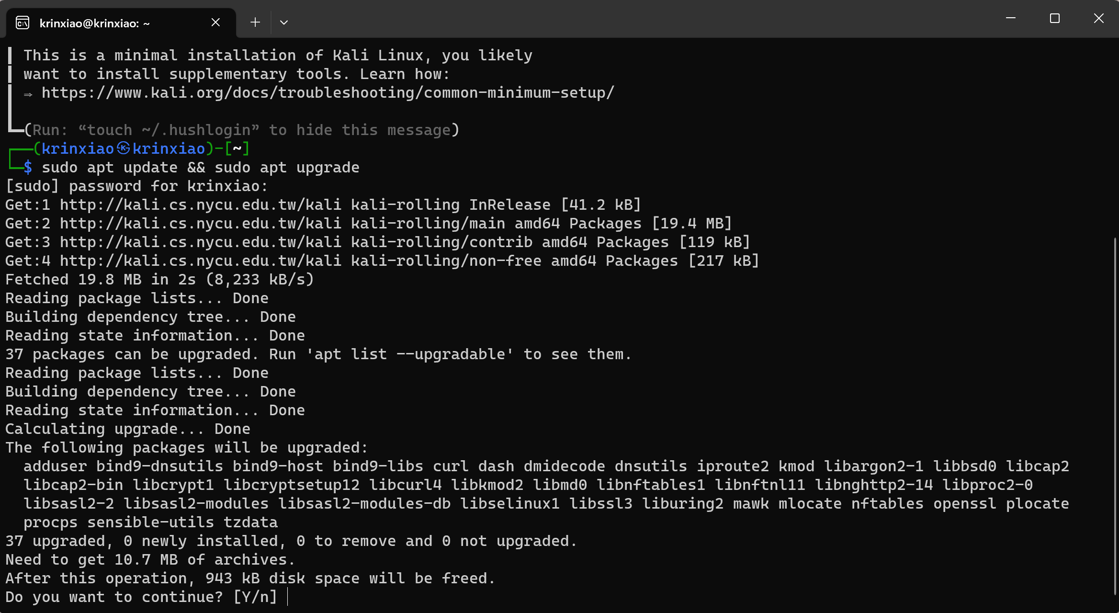Expand the new tab profiles dropdown chevron
The image size is (1119, 613).
coord(284,23)
